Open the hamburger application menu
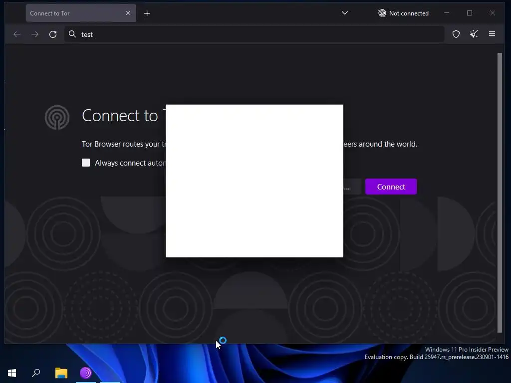Viewport: 511px width, 383px height. coord(492,34)
